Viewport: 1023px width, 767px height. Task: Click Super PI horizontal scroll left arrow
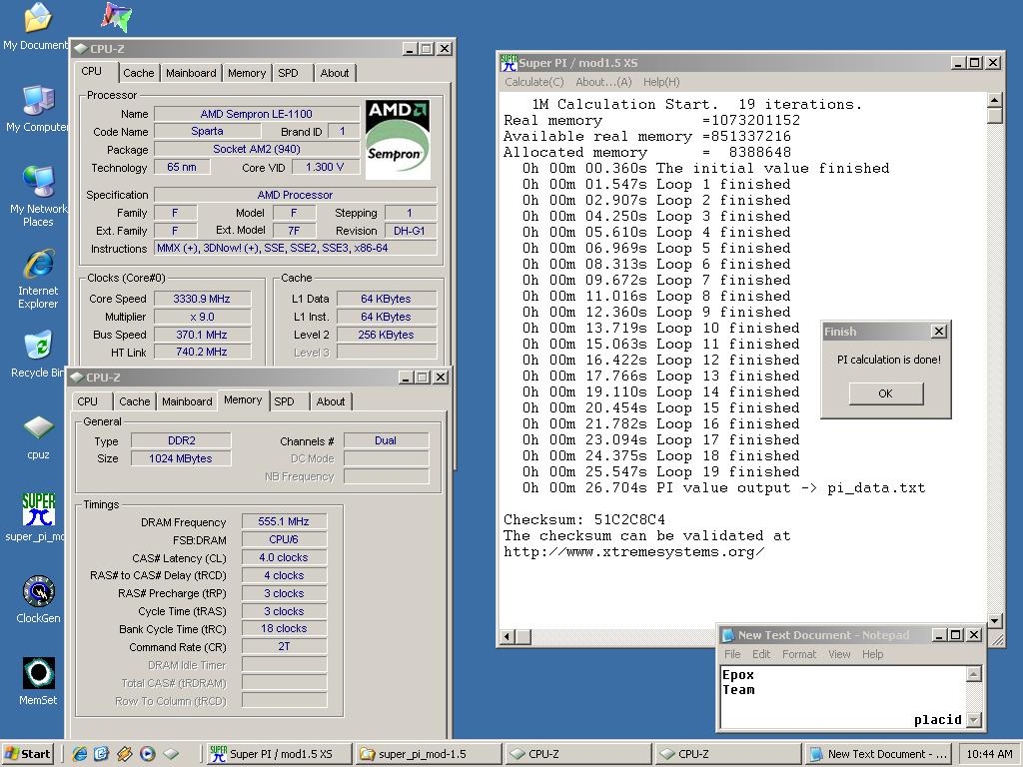point(509,636)
